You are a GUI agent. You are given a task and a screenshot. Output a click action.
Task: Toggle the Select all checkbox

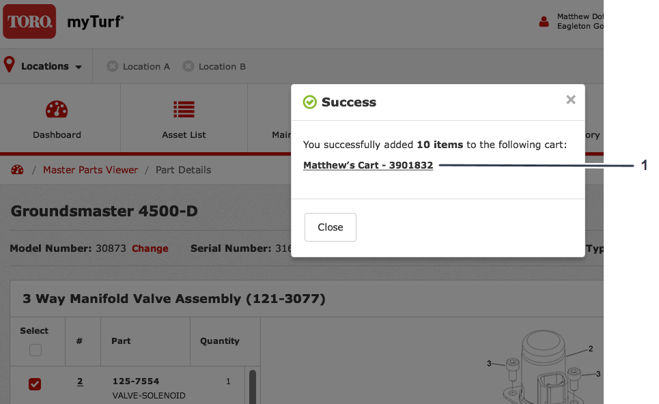coord(36,350)
